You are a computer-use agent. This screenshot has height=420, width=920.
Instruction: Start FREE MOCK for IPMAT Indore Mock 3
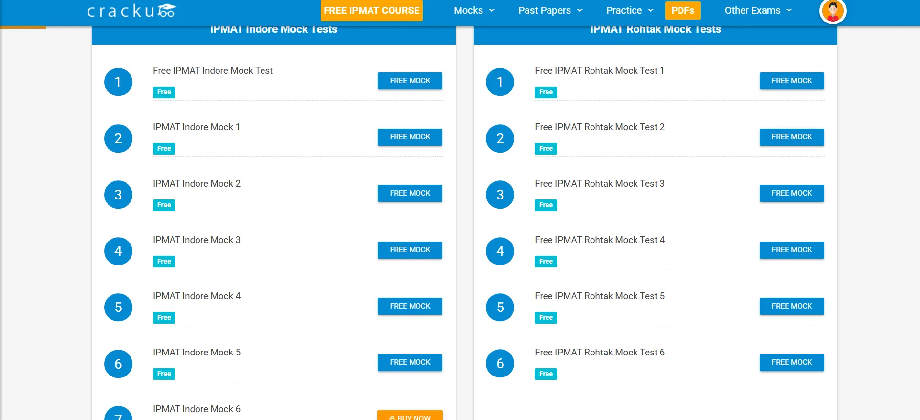pos(410,250)
